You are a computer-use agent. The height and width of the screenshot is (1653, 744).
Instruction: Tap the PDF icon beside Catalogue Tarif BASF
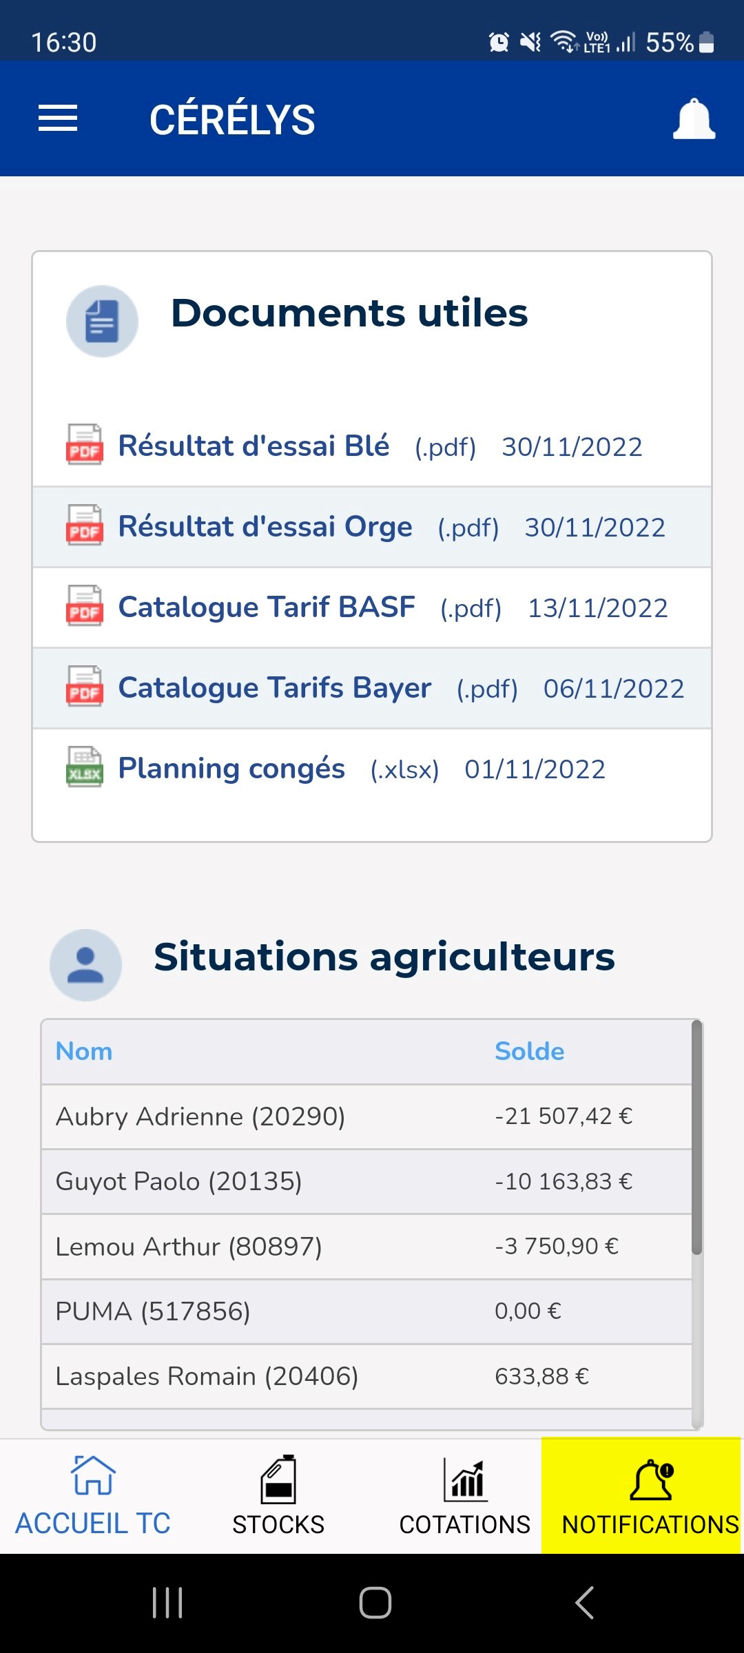pyautogui.click(x=85, y=607)
